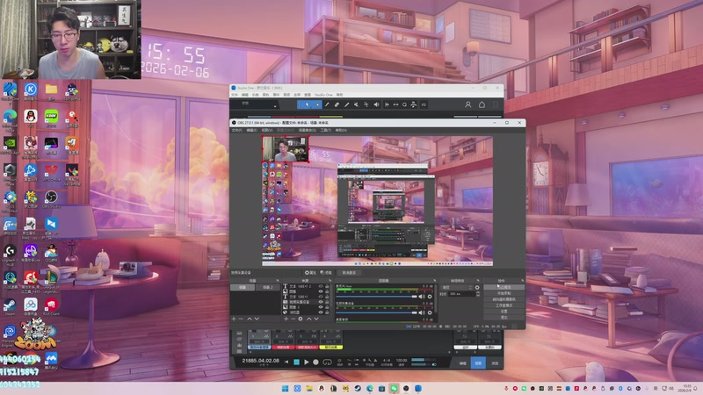Image resolution: width=703 pixels, height=395 pixels.
Task: Hide the 图像 source eye icon
Action: [321, 291]
